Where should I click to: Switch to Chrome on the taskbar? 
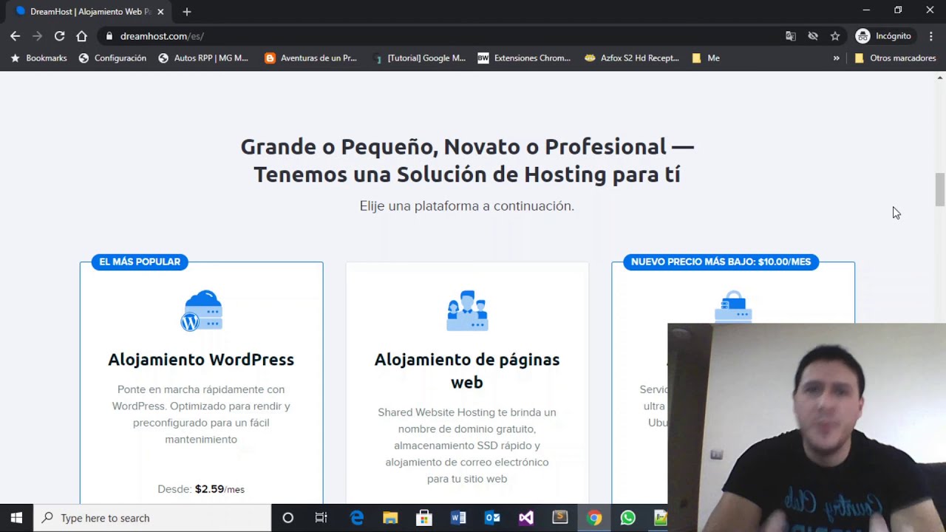pos(594,518)
